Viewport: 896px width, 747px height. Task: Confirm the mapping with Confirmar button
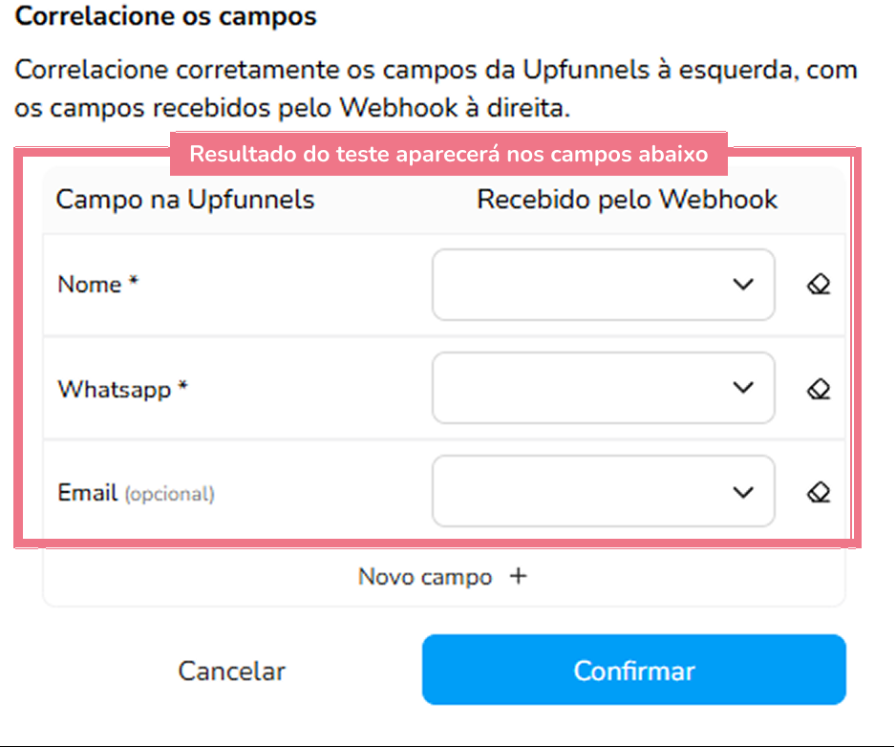633,671
